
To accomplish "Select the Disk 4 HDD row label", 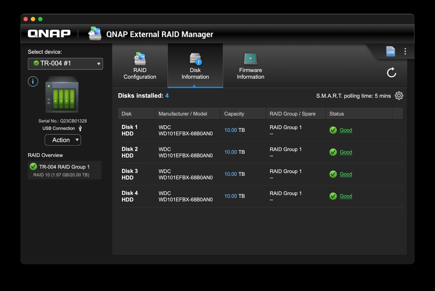I will (x=130, y=196).
